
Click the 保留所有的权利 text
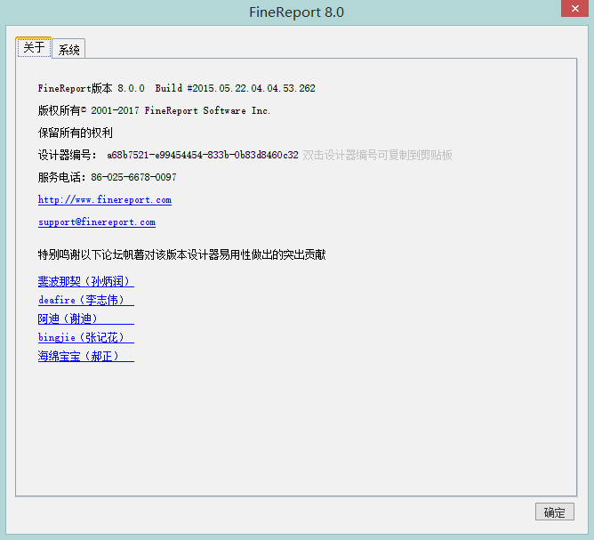[76, 133]
